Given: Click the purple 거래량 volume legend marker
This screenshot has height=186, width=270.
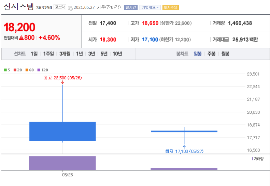Looking at the screenshot, I should [x=253, y=159].
